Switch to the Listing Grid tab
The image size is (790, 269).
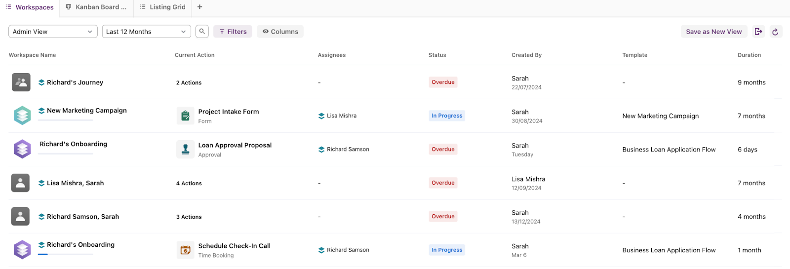point(163,7)
